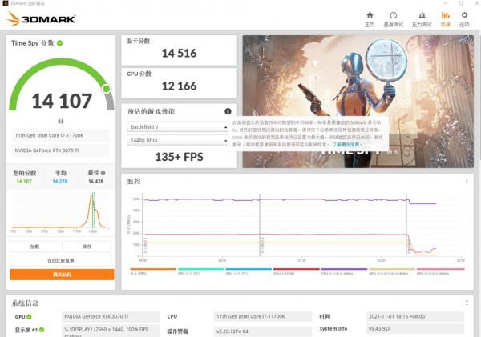Select the orange Results tab
The width and height of the screenshot is (481, 337).
coord(445,19)
